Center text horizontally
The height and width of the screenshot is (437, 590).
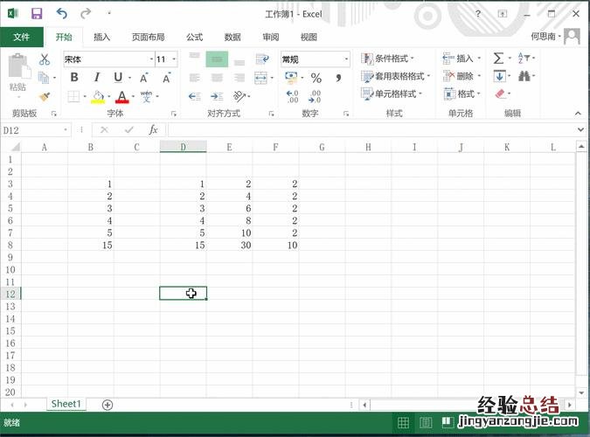pyautogui.click(x=217, y=78)
